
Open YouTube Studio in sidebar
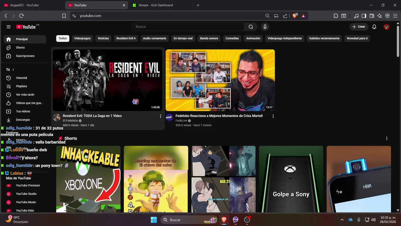[25, 194]
